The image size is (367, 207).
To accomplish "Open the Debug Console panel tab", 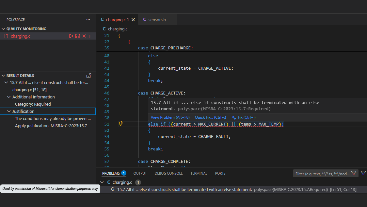I will point(168,173).
